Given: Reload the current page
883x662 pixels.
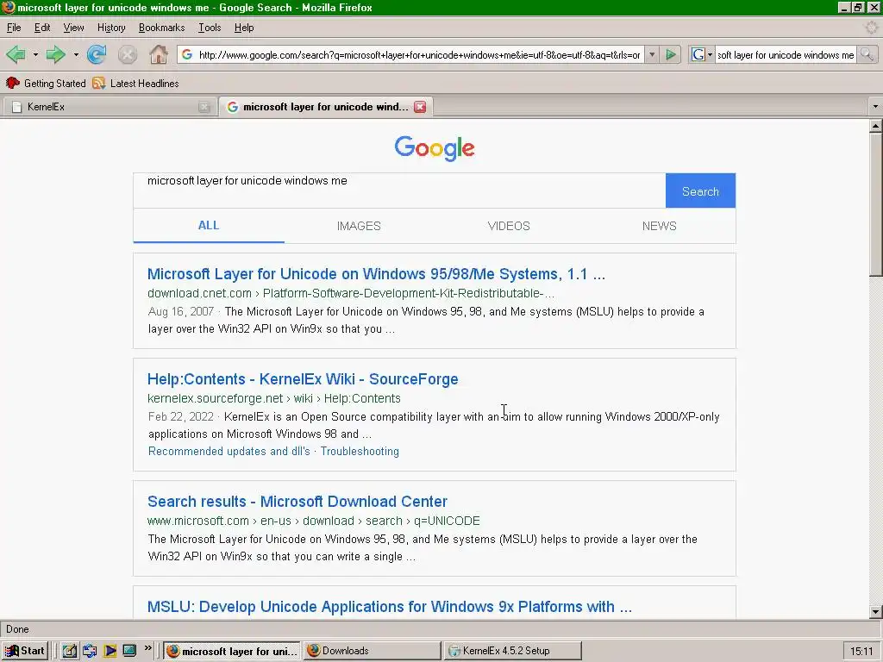Looking at the screenshot, I should coord(97,54).
